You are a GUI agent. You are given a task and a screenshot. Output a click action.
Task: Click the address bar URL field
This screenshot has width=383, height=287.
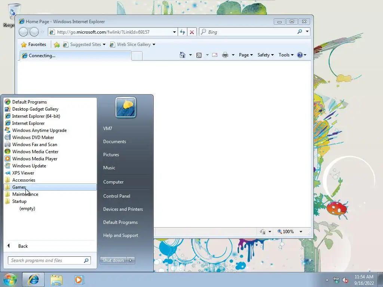[x=114, y=32]
